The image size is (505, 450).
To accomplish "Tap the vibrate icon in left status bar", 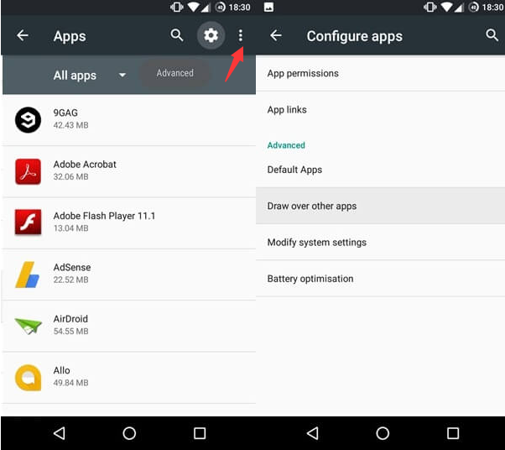I will click(x=176, y=7).
